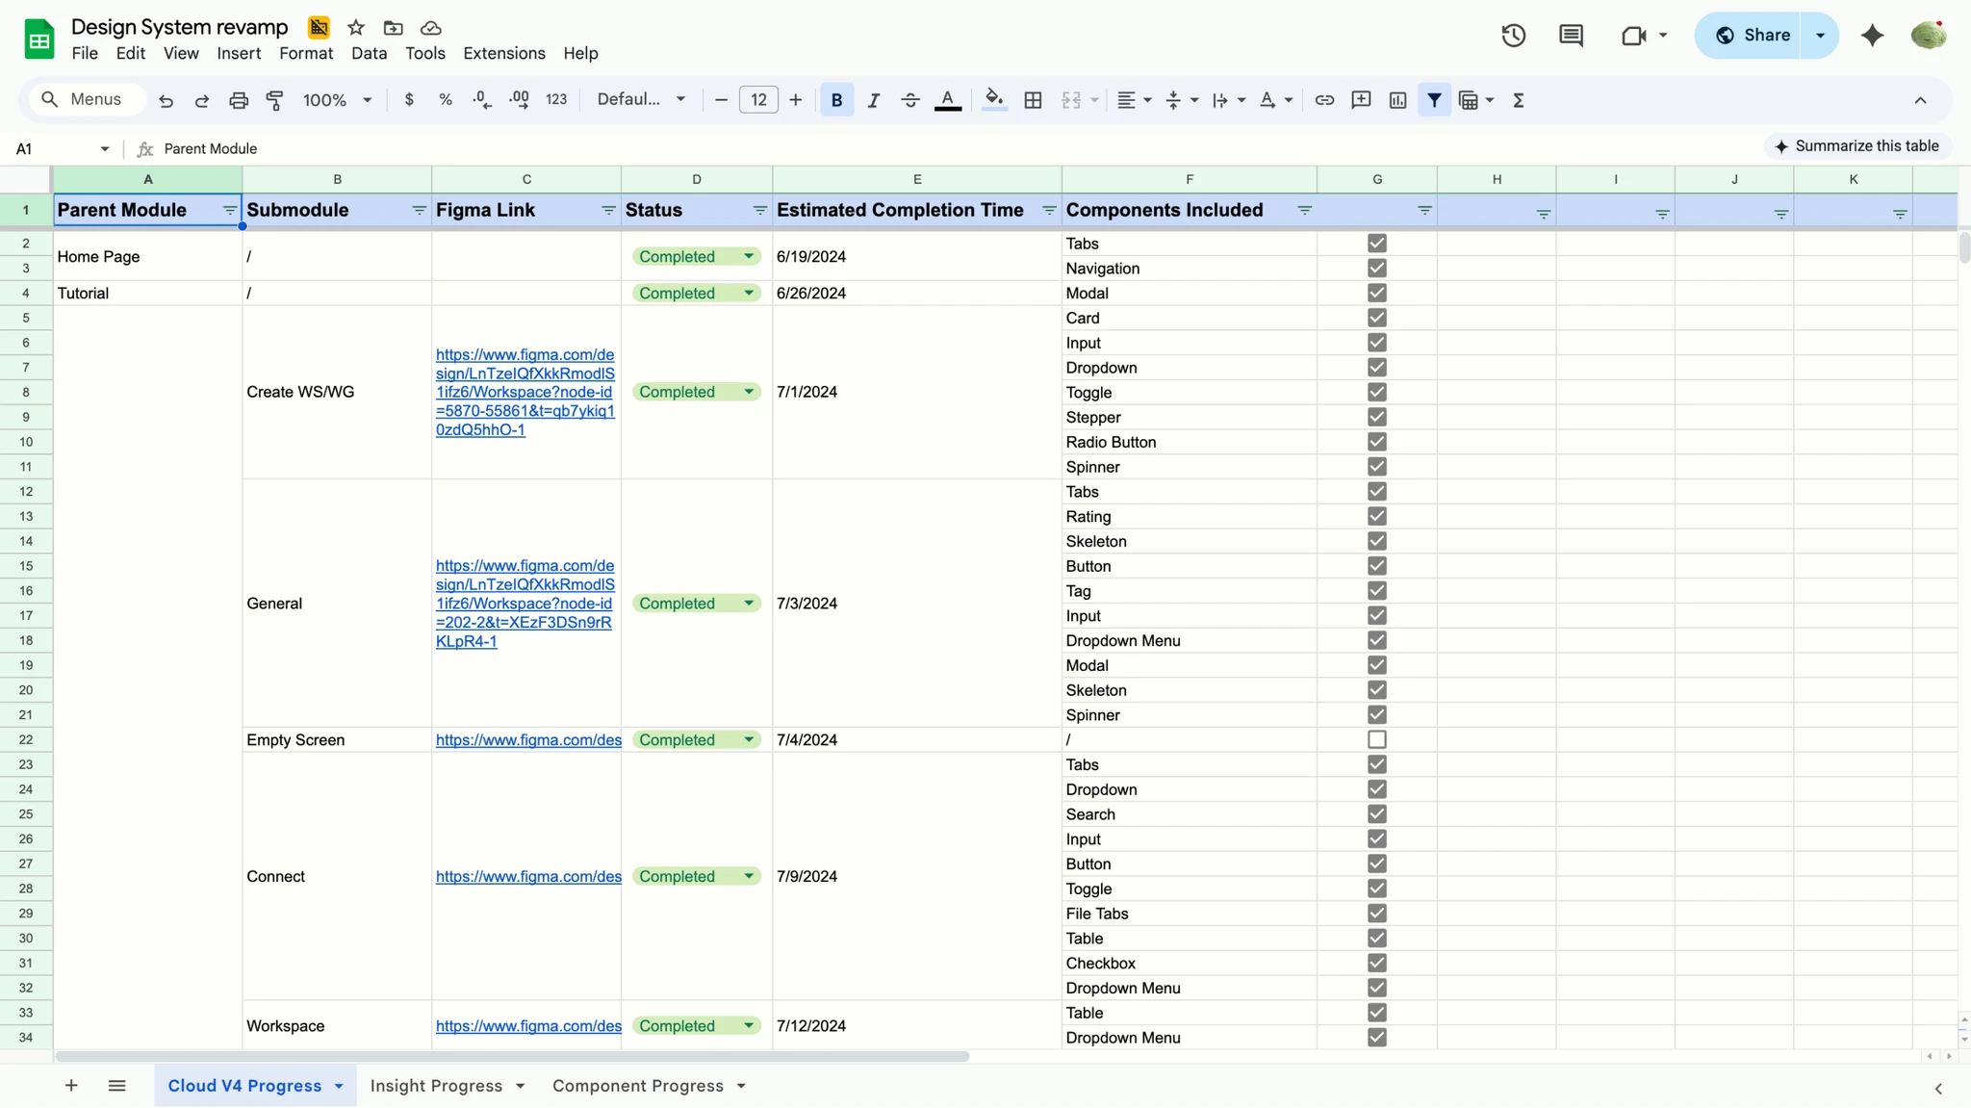
Task: Open the Data menu
Action: [x=369, y=53]
